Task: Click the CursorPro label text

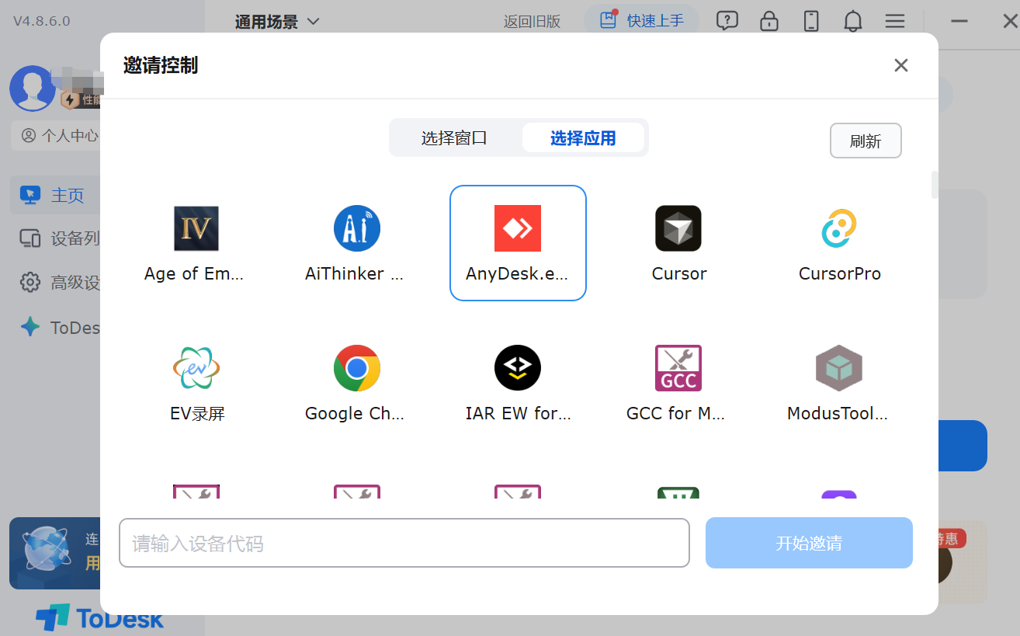Action: pyautogui.click(x=840, y=273)
